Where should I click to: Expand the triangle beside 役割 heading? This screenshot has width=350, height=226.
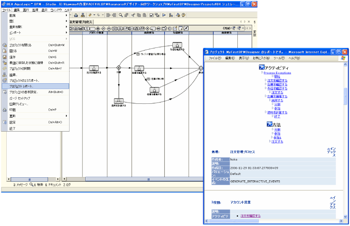click(212, 202)
